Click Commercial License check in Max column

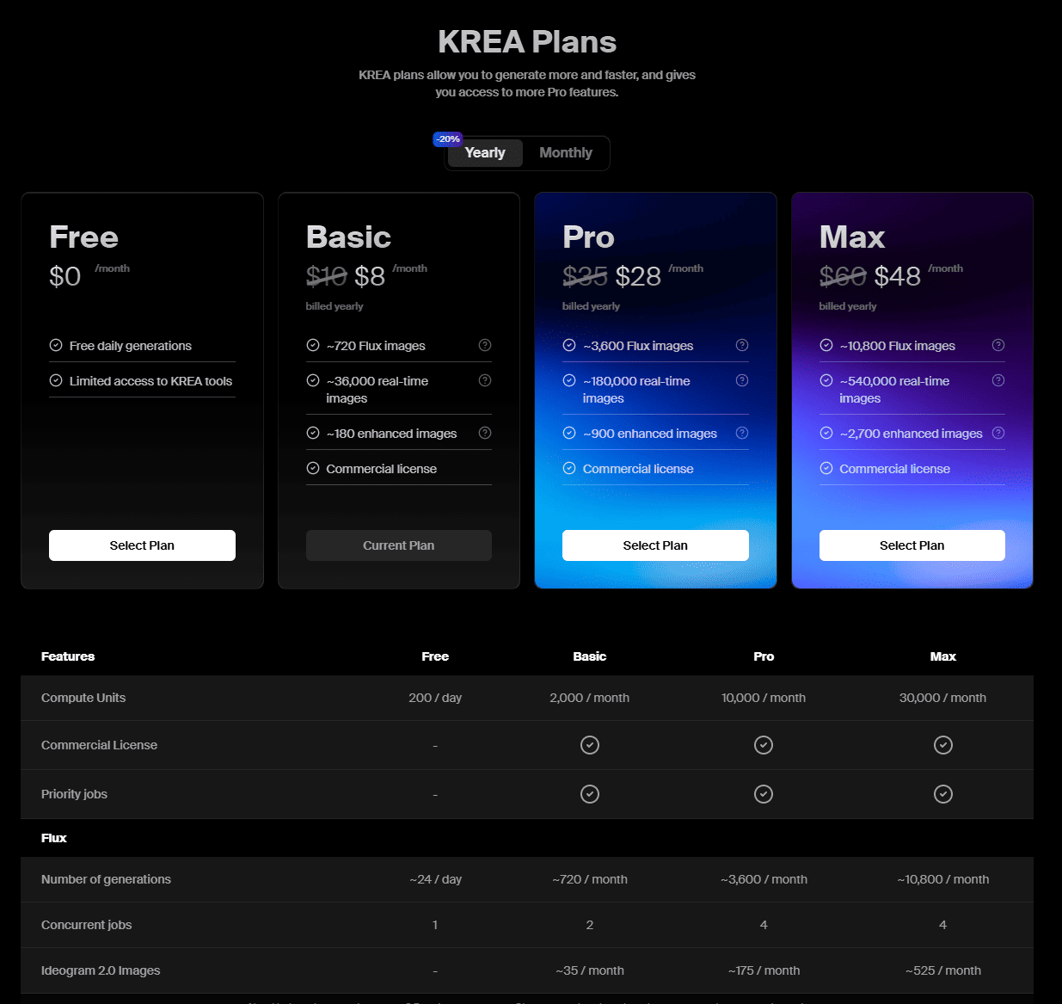point(943,745)
